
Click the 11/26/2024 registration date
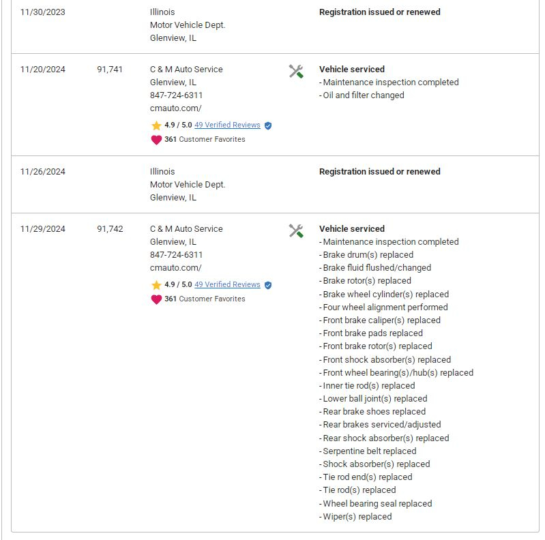[x=43, y=172]
